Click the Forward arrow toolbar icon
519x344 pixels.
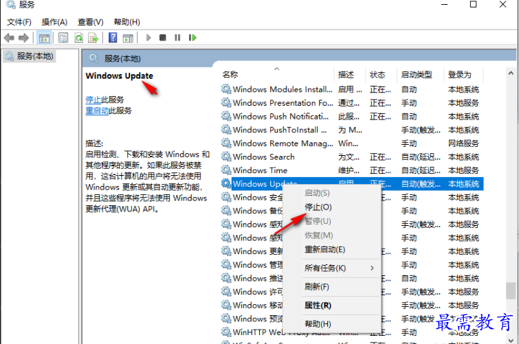pos(24,38)
